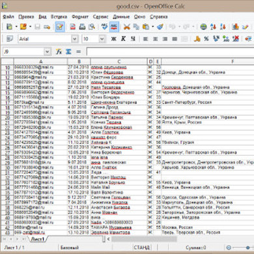Toggle justified alignment
The height and width of the screenshot is (254, 254).
[175, 39]
